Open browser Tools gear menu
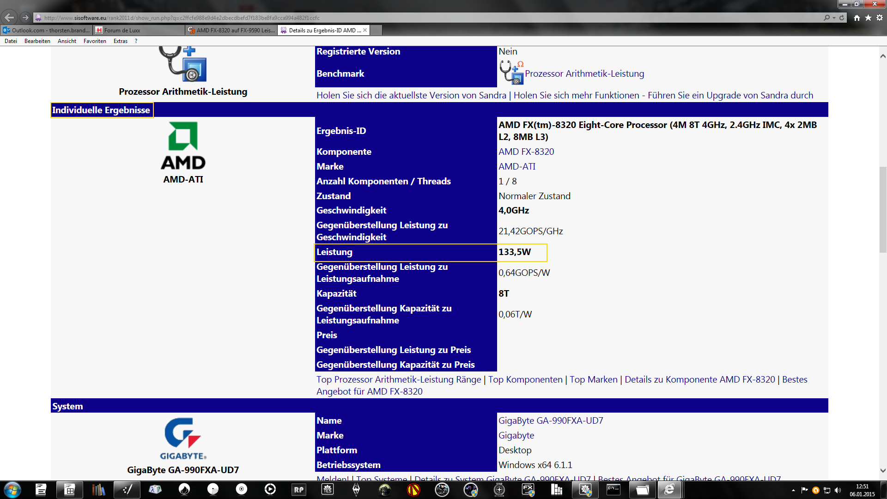Image resolution: width=887 pixels, height=499 pixels. click(880, 18)
